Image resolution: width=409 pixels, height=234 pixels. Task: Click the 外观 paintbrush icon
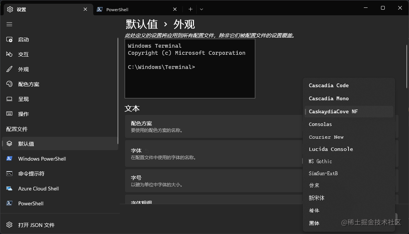pos(9,69)
